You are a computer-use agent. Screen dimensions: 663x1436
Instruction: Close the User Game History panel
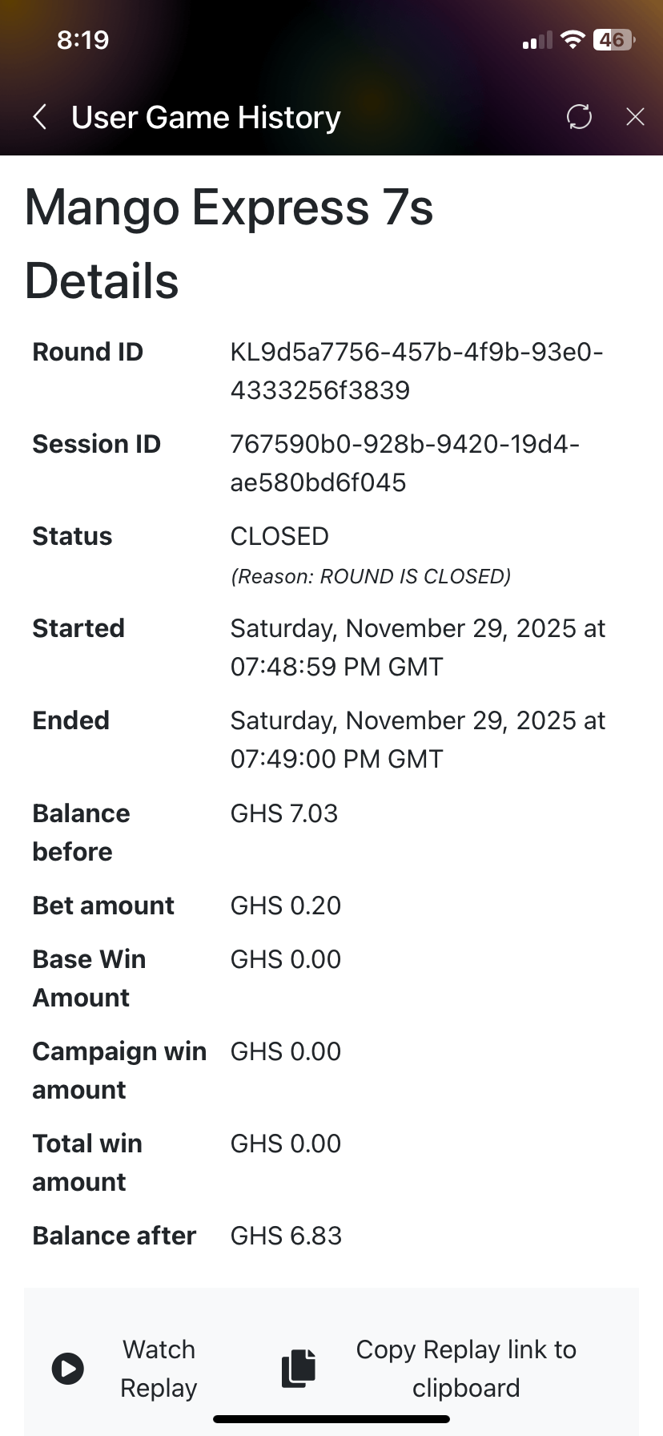click(635, 117)
